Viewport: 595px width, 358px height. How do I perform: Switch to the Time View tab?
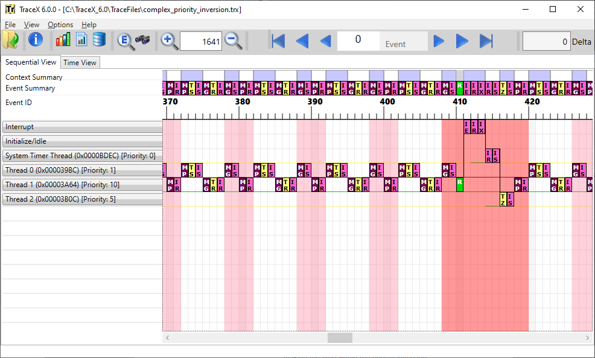tap(80, 63)
